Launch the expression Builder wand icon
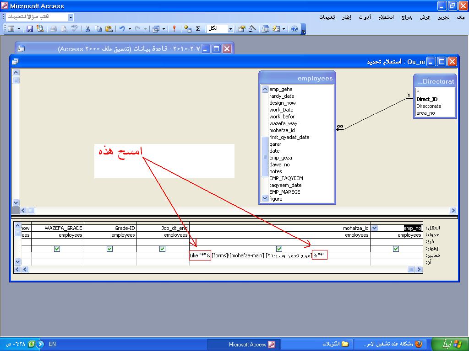This screenshot has width=469, height=351. pos(252,29)
